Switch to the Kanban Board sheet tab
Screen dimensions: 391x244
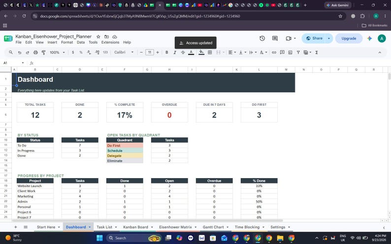135,227
